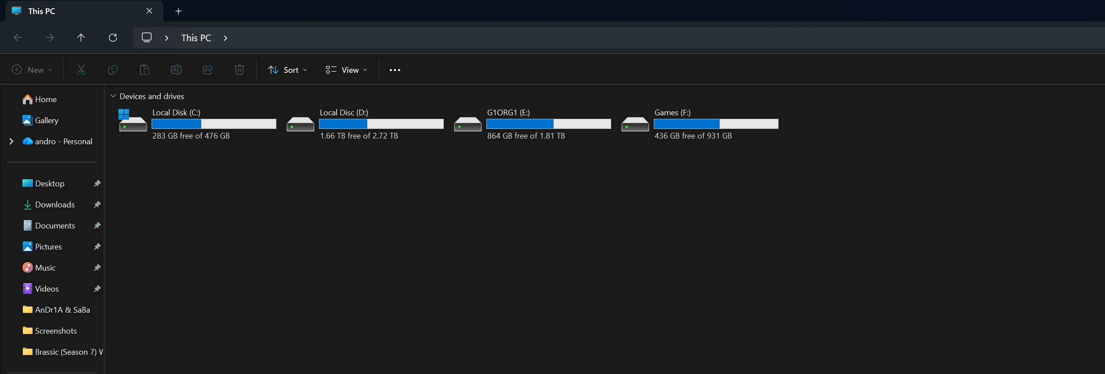Click the Share icon in toolbar
This screenshot has width=1105, height=374.
click(208, 70)
